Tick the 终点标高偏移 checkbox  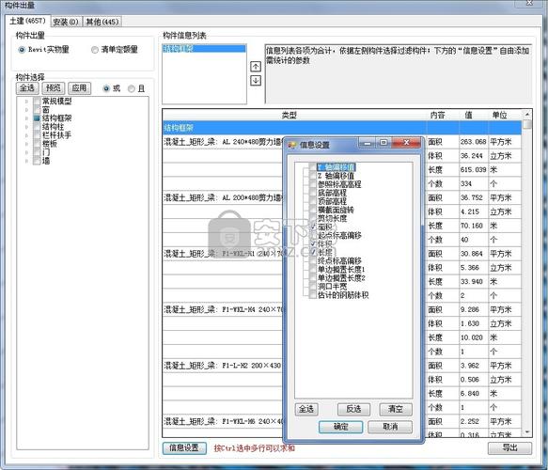click(313, 261)
